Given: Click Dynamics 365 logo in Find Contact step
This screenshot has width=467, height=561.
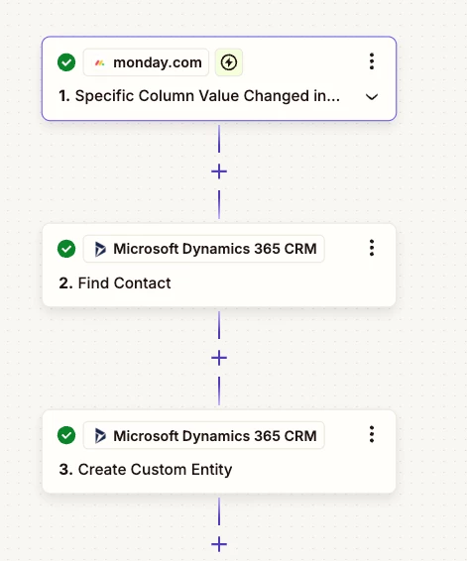Looking at the screenshot, I should coord(100,249).
